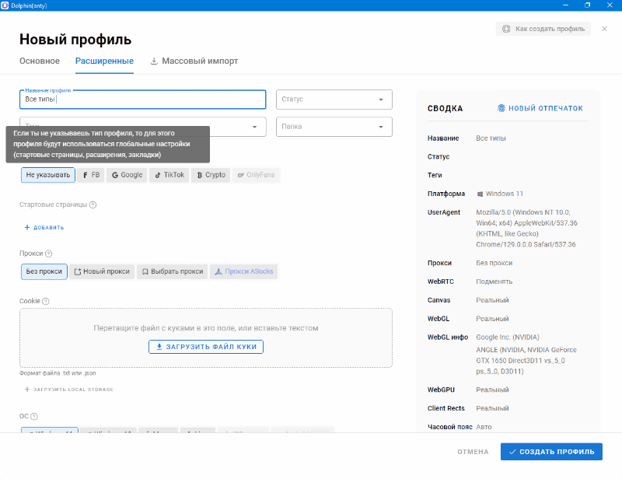Click the Название профиля input field
The width and height of the screenshot is (622, 479).
pos(144,100)
